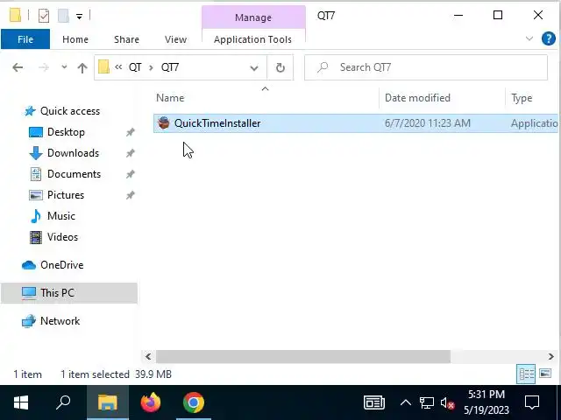Viewport: 561px width, 420px height.
Task: Open Pictures in navigation pane
Action: [x=66, y=195]
